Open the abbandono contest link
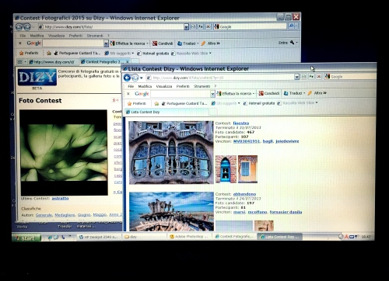Screen dimensions: 389x281 coord(244,194)
